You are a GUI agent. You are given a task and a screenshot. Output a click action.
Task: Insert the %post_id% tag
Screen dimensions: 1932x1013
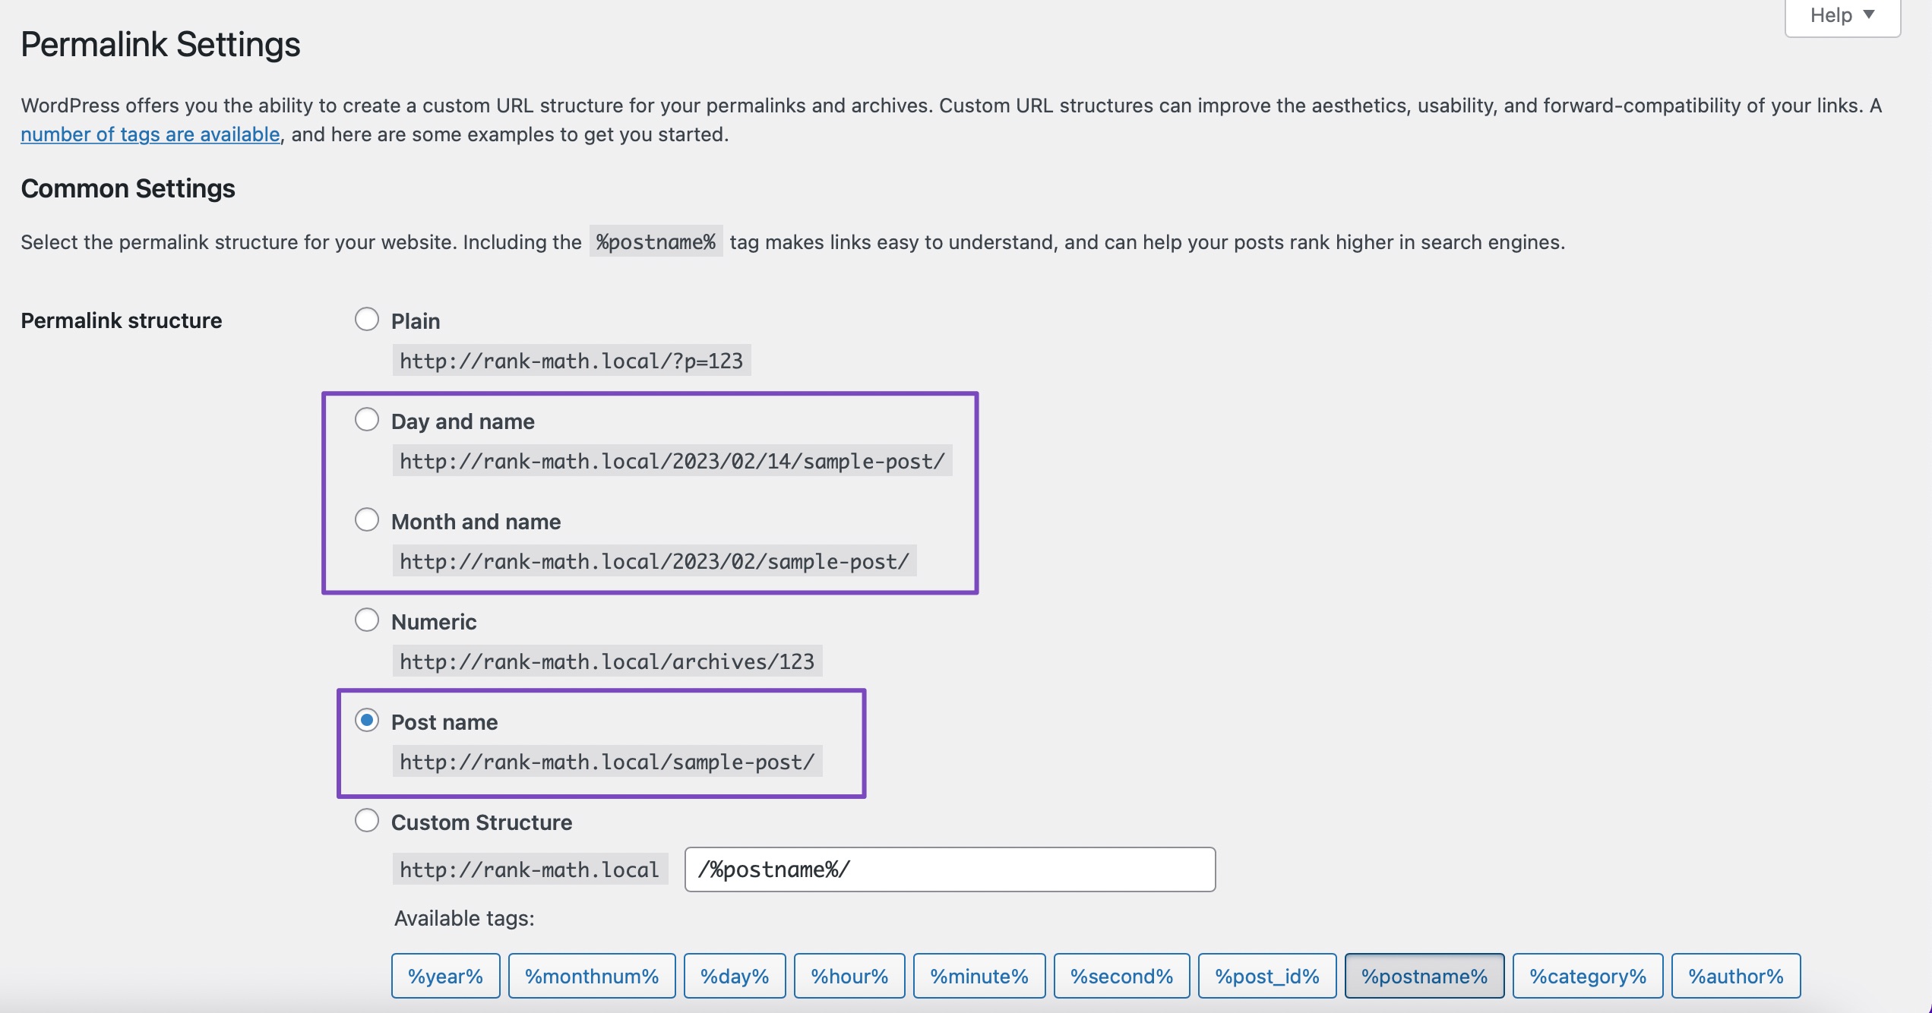1267,976
